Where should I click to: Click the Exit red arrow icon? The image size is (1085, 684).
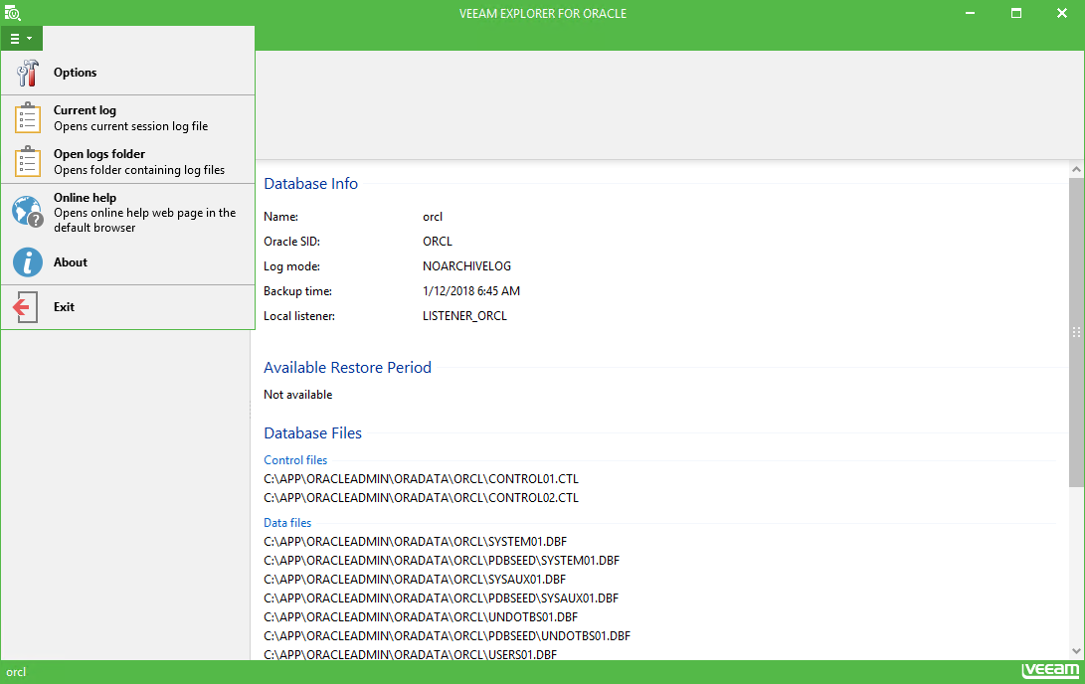[26, 307]
